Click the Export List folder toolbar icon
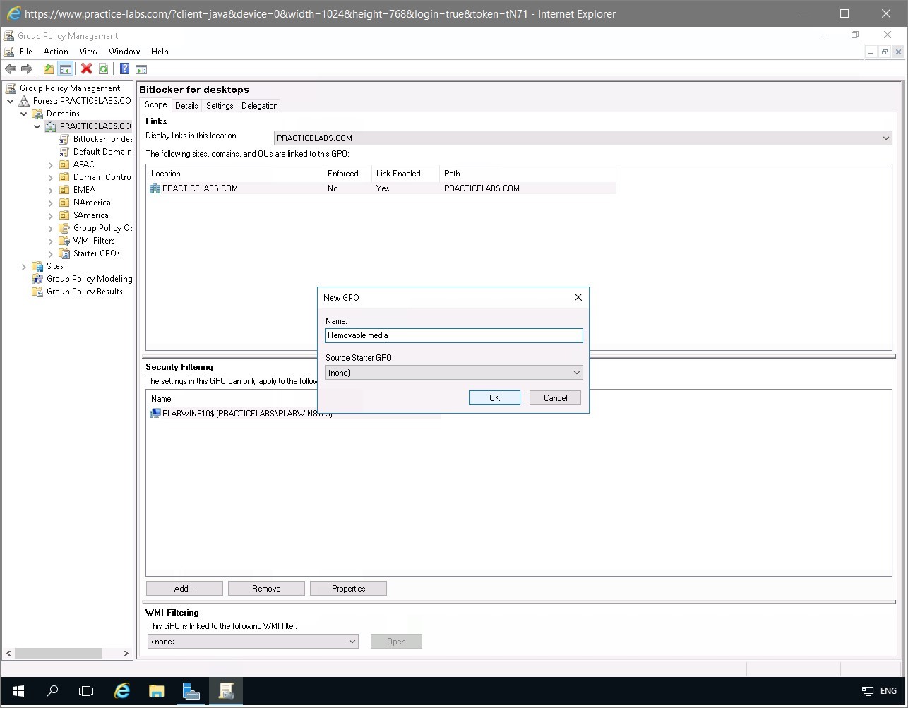 (48, 68)
